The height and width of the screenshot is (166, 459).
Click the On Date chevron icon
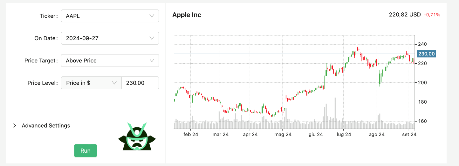point(152,38)
